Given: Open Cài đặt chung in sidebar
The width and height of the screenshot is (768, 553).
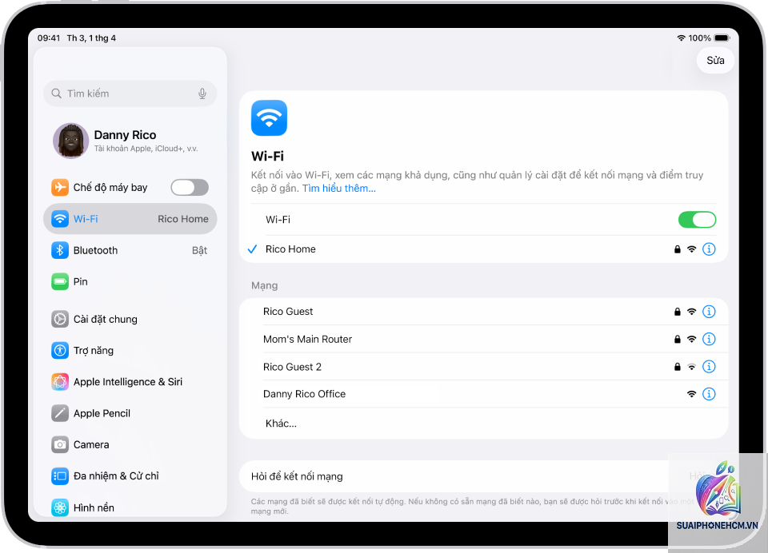Looking at the screenshot, I should click(x=130, y=319).
